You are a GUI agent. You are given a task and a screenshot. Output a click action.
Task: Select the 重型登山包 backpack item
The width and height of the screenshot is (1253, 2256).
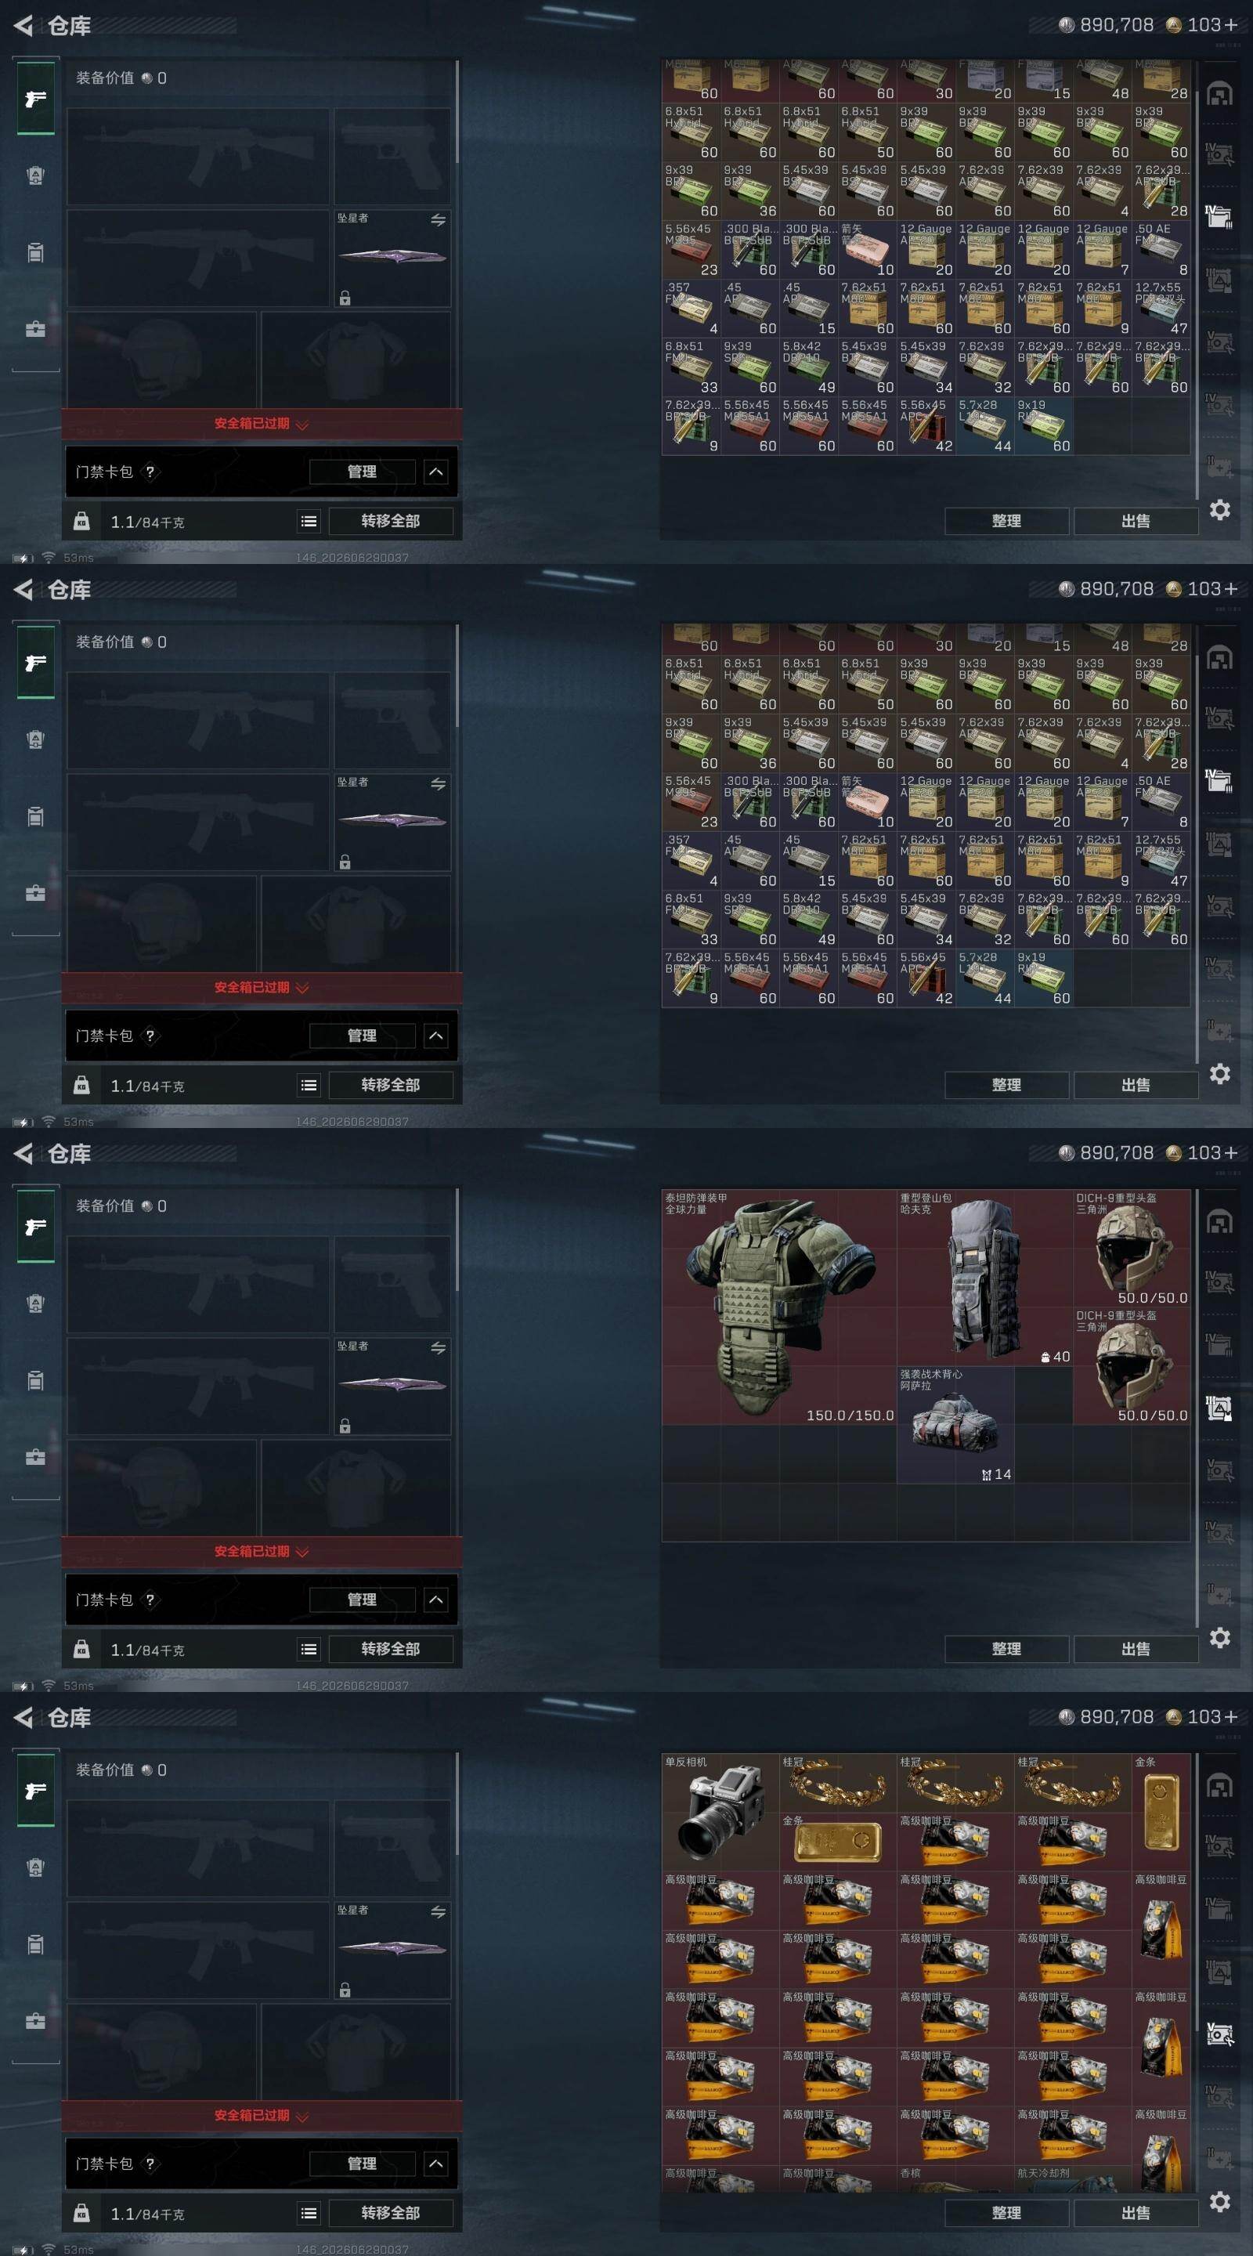984,1278
